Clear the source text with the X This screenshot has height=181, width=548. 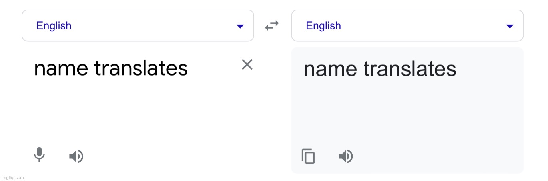point(247,64)
